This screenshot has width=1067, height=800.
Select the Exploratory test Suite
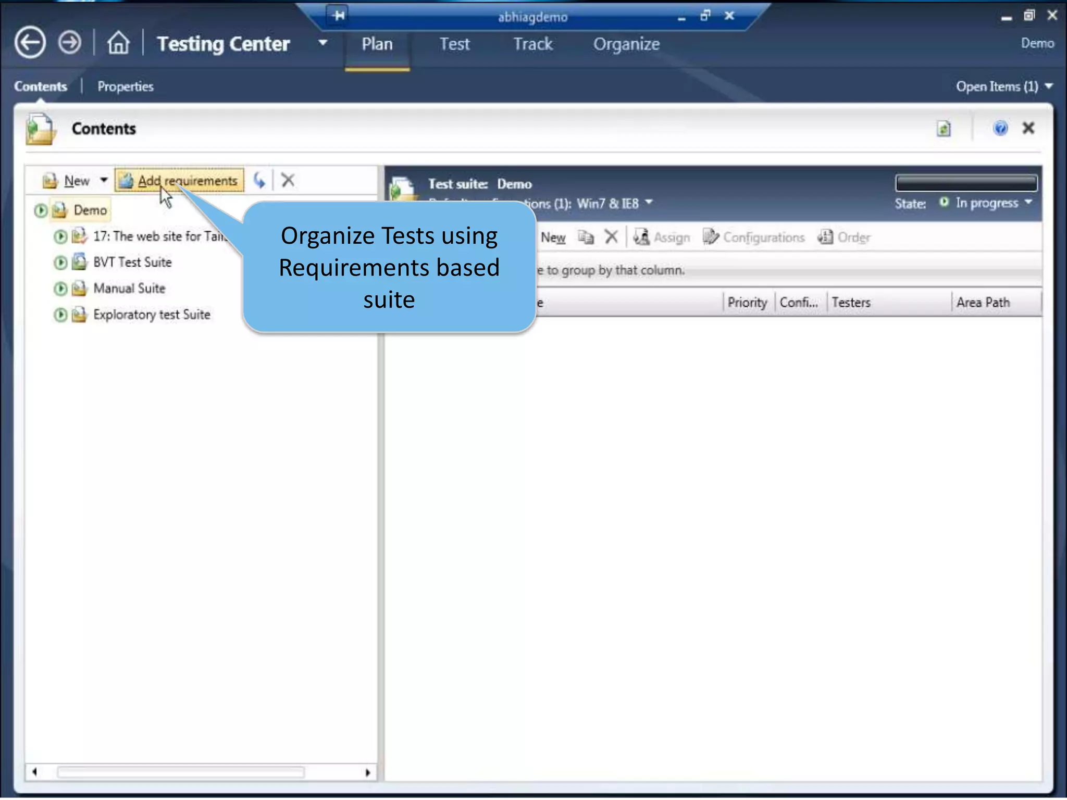click(x=152, y=315)
